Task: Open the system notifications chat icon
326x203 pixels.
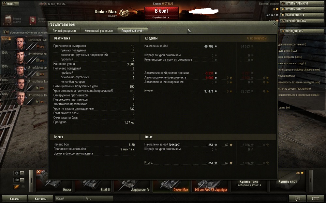Action: tap(297, 199)
